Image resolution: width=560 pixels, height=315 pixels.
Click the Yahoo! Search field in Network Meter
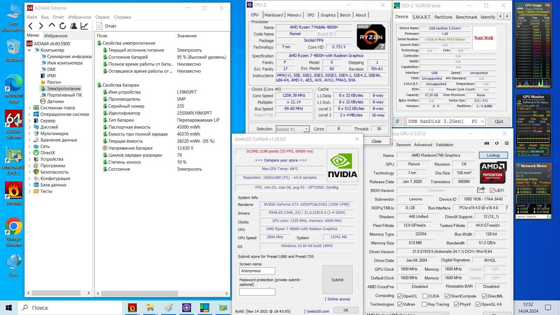pyautogui.click(x=531, y=217)
